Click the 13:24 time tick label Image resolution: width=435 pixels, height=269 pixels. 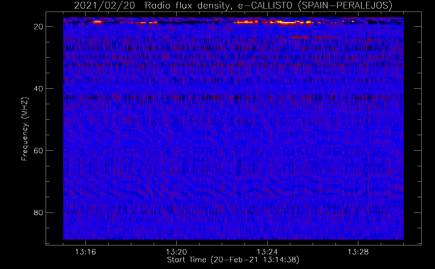coord(267,252)
